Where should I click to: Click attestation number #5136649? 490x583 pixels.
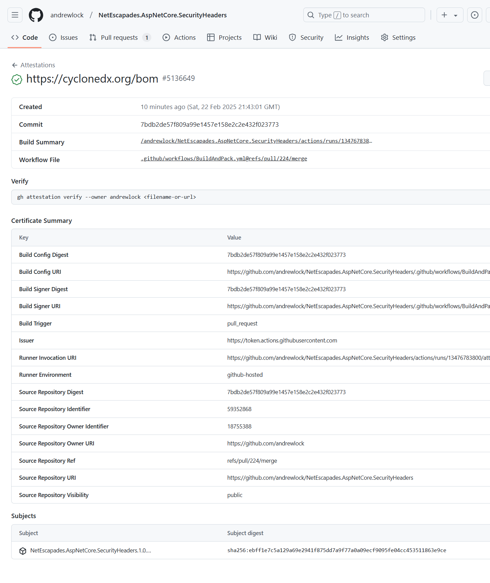coord(179,78)
